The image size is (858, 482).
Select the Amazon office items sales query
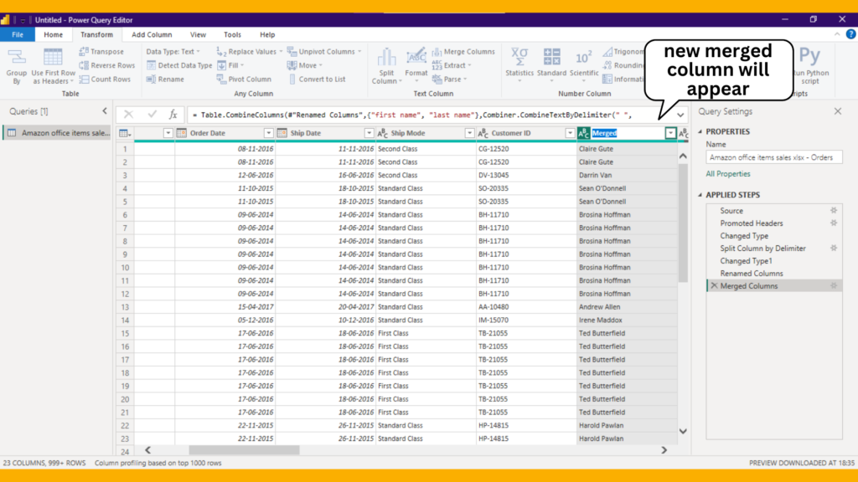click(57, 133)
